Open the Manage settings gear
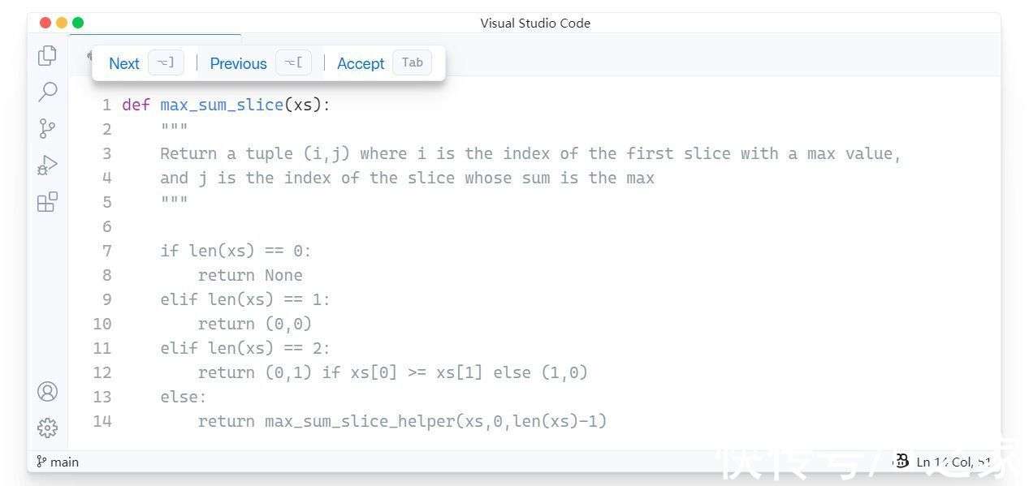Screen dimensions: 1029x486 [46, 428]
